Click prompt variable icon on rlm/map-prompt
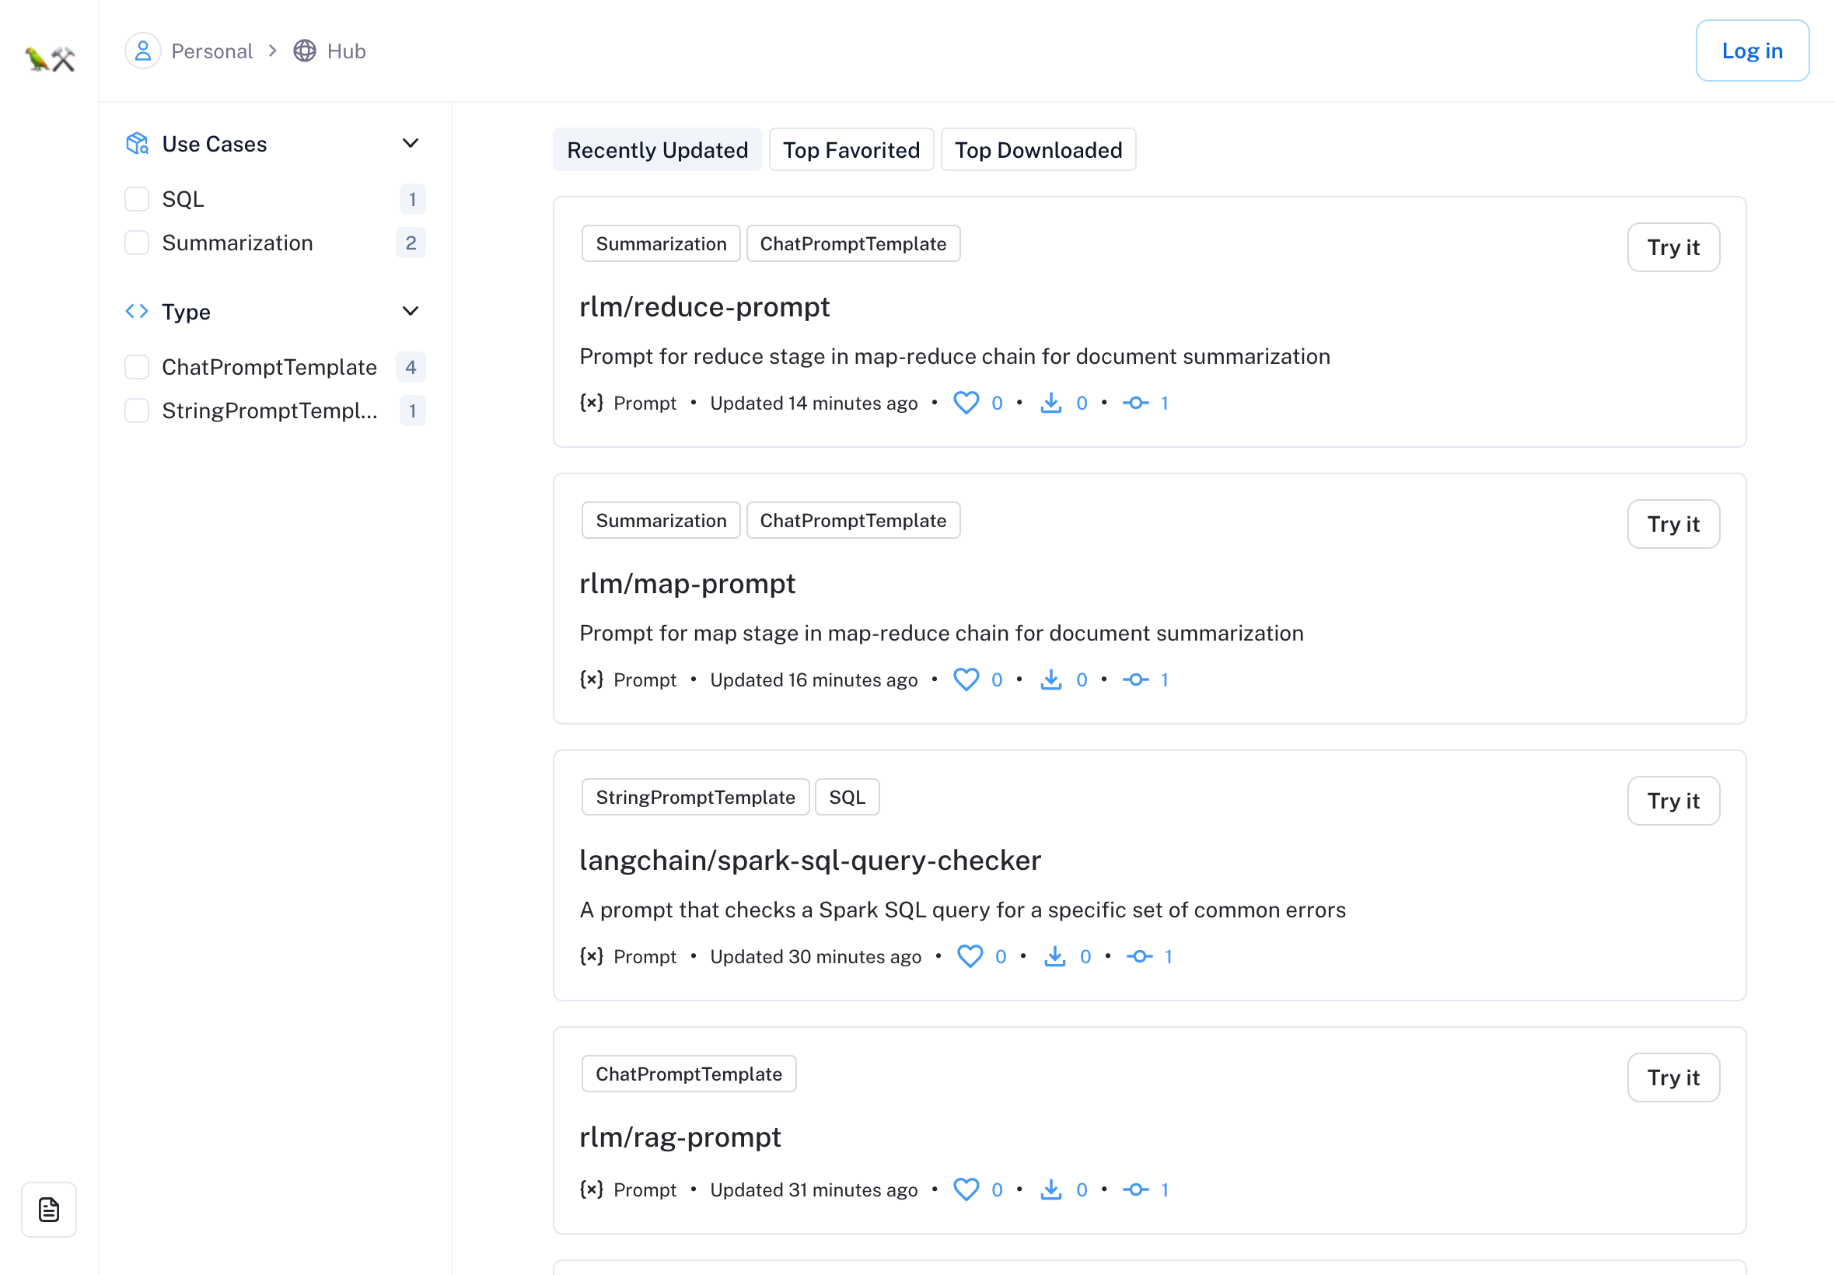Screen dimensions: 1835x1275 pyautogui.click(x=591, y=679)
